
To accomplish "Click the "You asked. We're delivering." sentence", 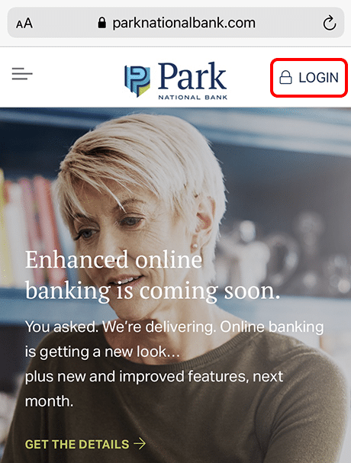I will (x=121, y=327).
